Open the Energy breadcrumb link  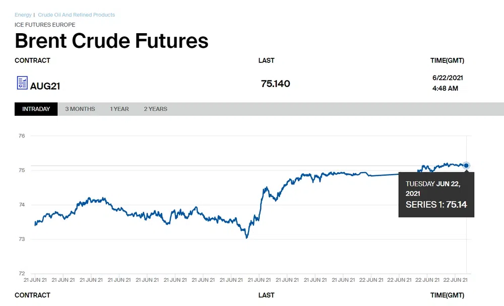[23, 15]
